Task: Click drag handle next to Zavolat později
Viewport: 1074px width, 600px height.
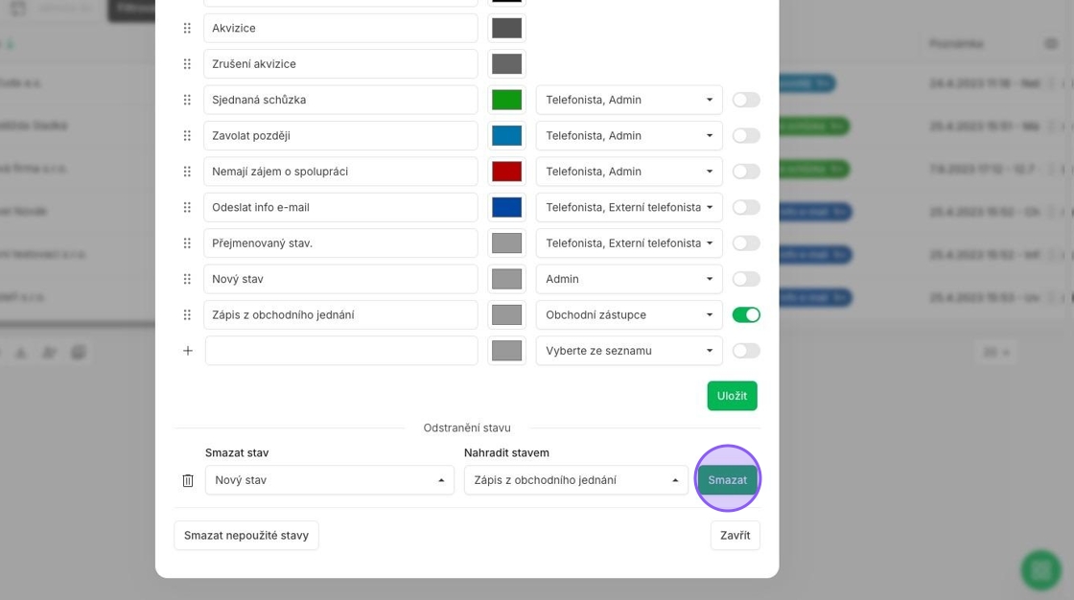Action: pyautogui.click(x=187, y=136)
